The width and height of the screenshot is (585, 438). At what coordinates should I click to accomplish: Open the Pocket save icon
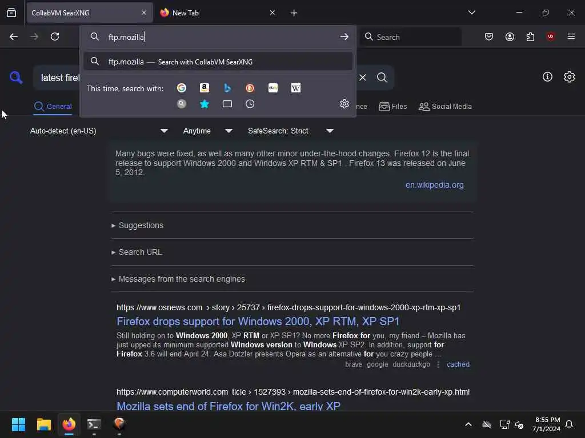click(489, 36)
